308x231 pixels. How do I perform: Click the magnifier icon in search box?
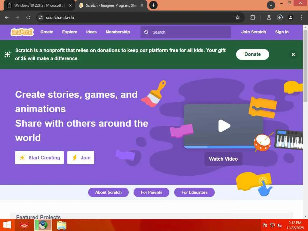click(146, 32)
